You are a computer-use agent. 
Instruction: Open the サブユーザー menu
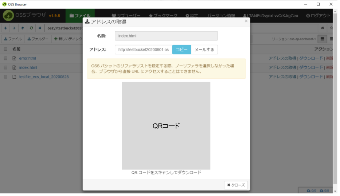click(x=126, y=16)
